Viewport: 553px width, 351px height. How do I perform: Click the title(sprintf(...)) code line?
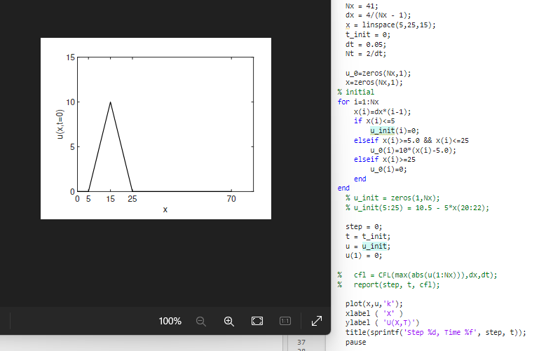(435, 333)
